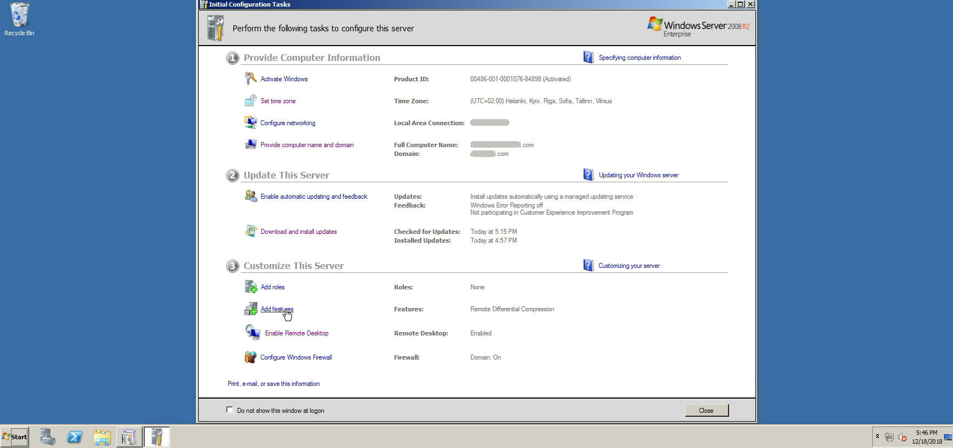Click the tray clock showing 5:46 PM
The width and height of the screenshot is (953, 448).
(927, 437)
